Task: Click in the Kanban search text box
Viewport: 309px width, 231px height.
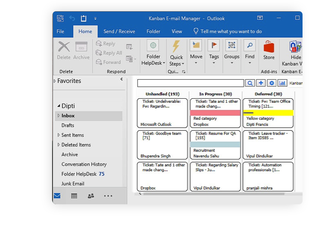Action: click(x=190, y=83)
